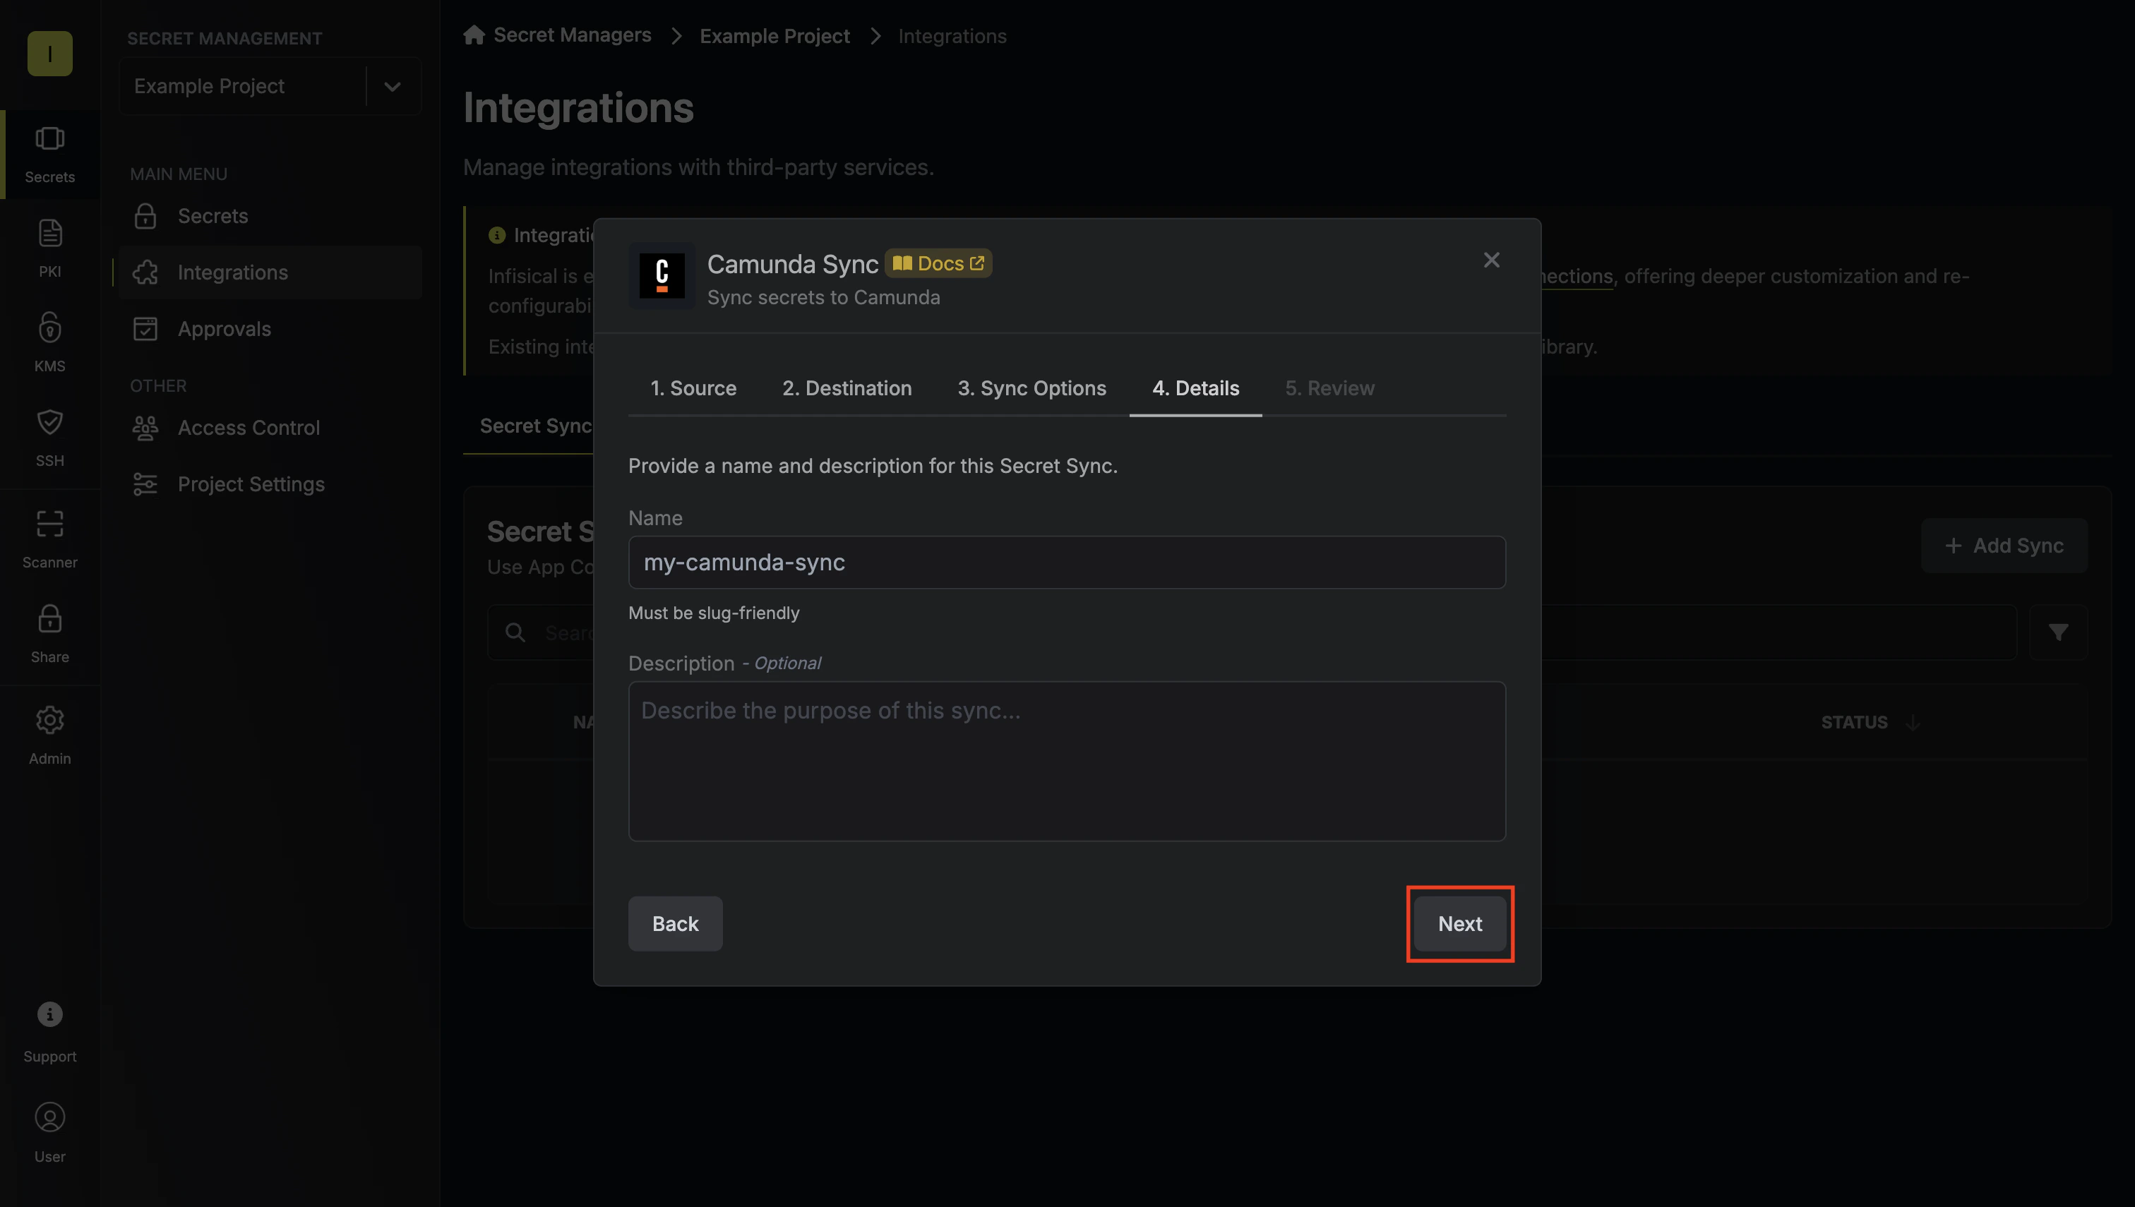Viewport: 2135px width, 1207px height.
Task: Open the Admin gear icon
Action: coord(49,721)
